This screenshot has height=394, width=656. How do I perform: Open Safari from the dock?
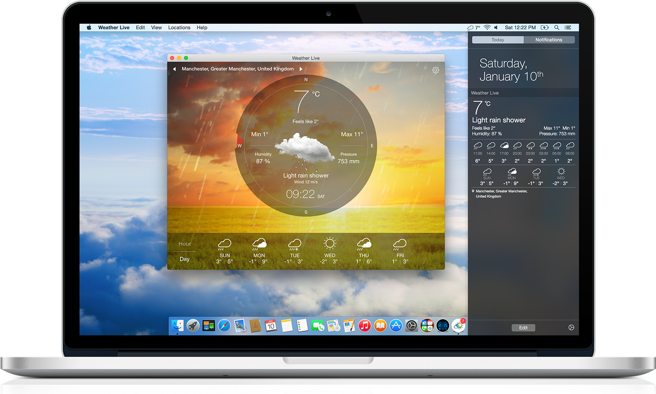click(224, 326)
